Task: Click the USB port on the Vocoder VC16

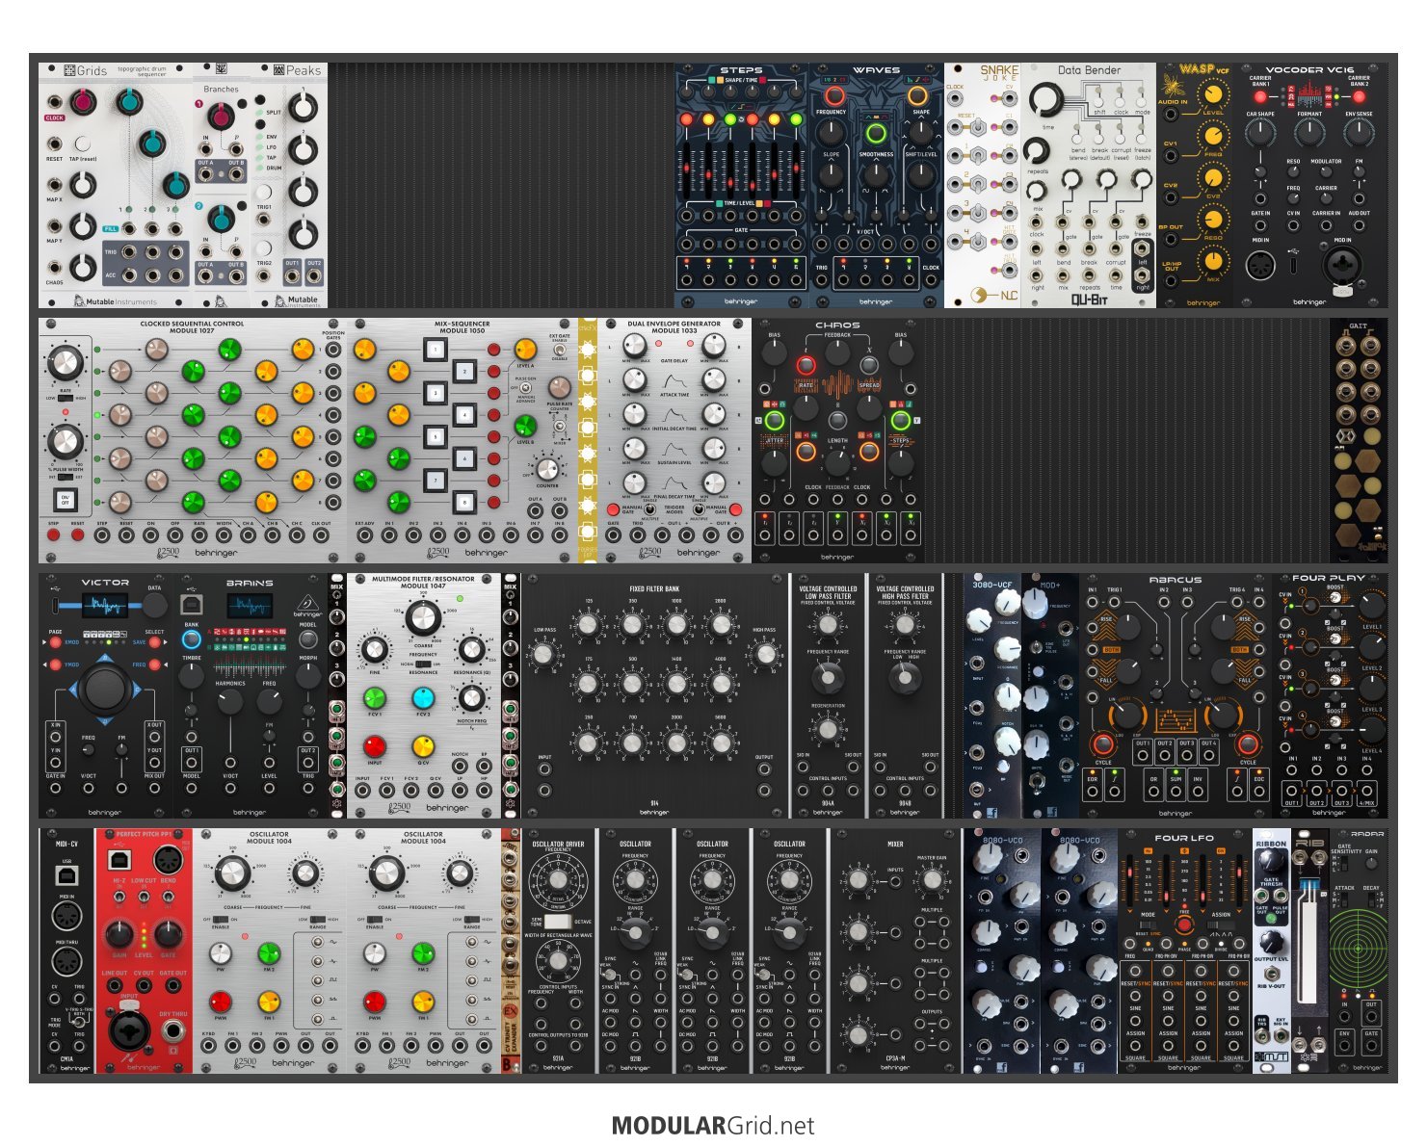Action: [1293, 265]
